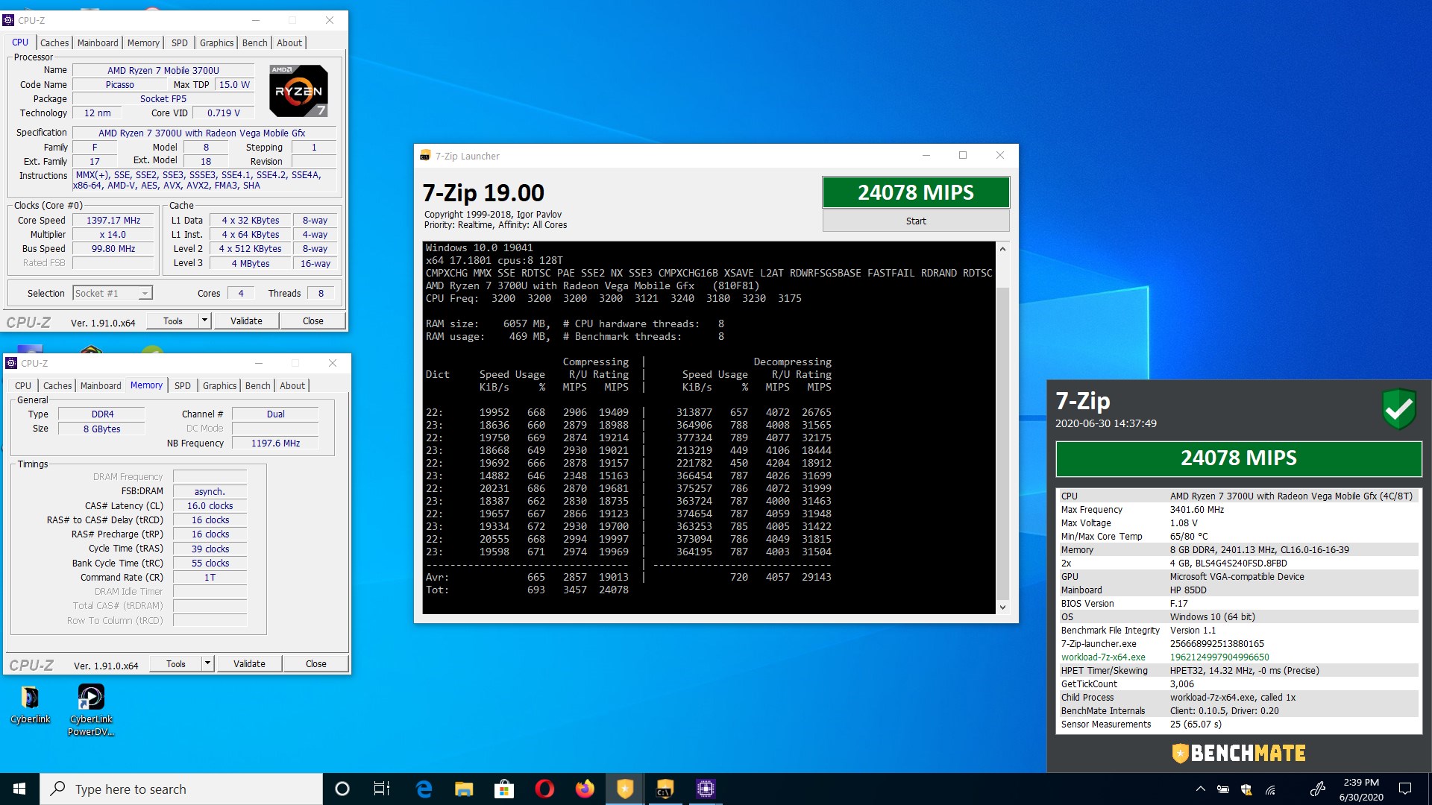
Task: Expand Tools dropdown arrow in top CPU-Z
Action: (x=204, y=321)
